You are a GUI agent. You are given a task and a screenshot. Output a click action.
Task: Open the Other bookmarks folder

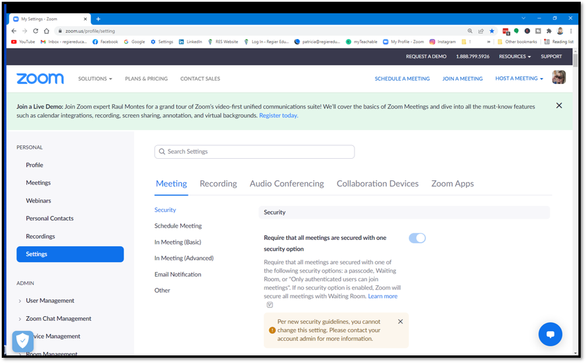(x=517, y=42)
